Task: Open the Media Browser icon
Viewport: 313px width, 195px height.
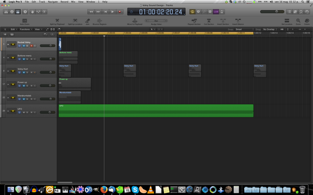Action: coord(307,12)
